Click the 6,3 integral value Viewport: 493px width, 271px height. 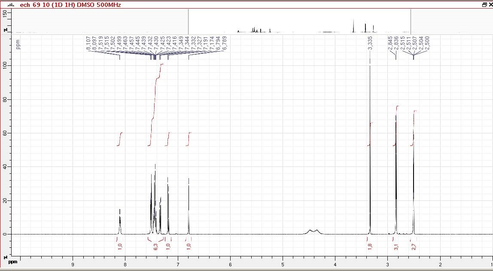(x=155, y=246)
